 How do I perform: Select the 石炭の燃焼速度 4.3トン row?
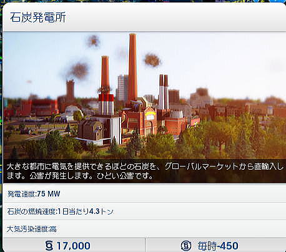coord(144,211)
